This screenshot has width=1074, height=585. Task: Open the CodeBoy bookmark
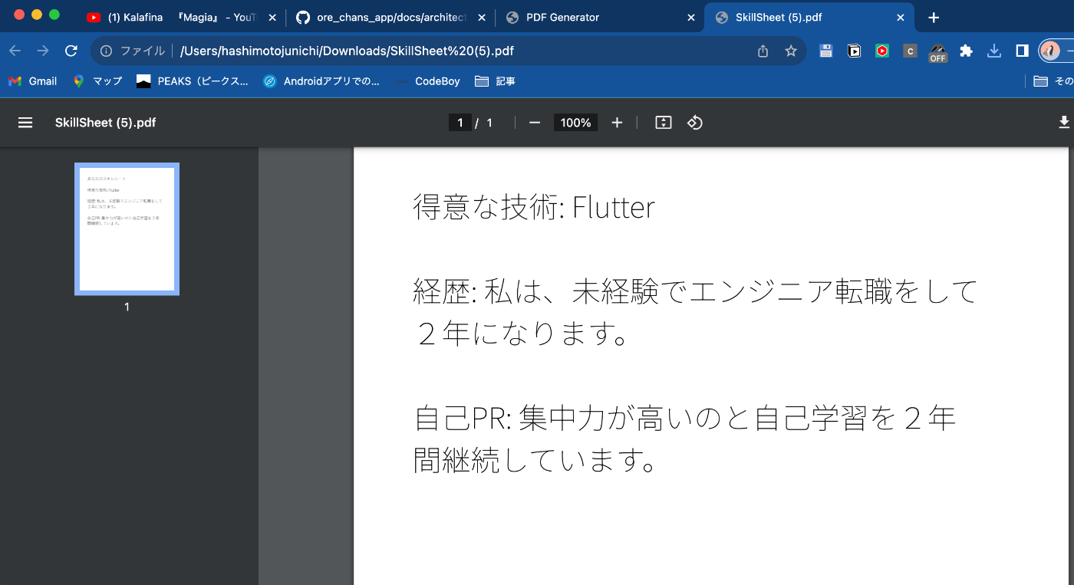tap(427, 81)
